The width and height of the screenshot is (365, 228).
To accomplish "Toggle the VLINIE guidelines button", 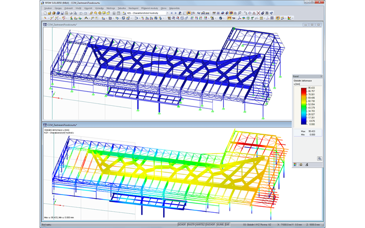I will point(221,224).
